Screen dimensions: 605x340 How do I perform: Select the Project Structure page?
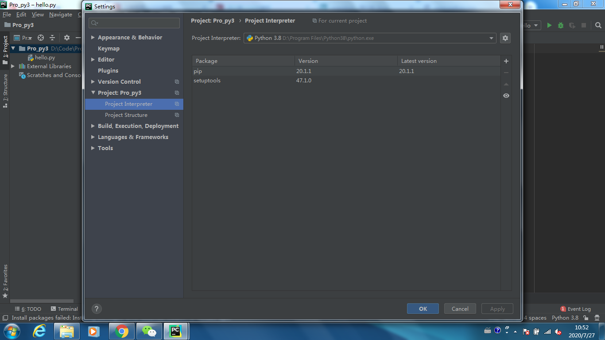126,115
